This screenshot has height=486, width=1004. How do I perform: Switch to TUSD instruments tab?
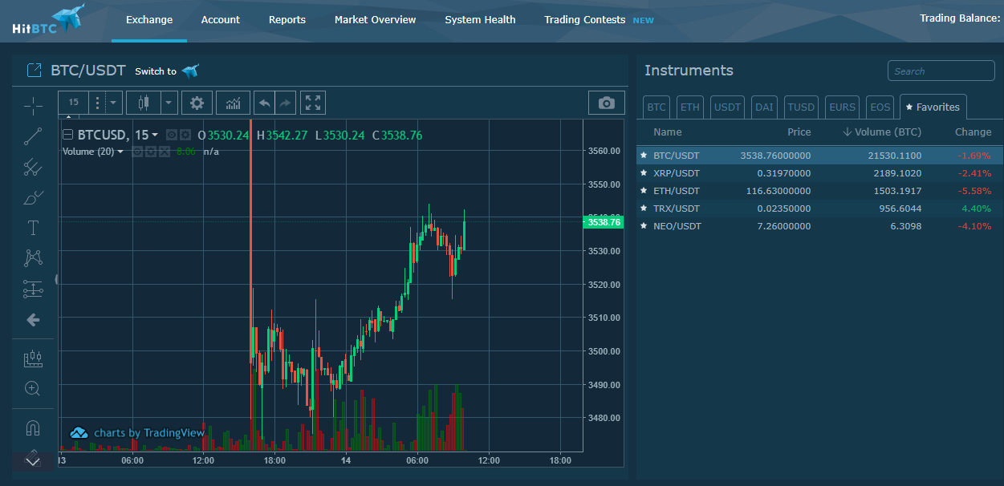coord(801,107)
